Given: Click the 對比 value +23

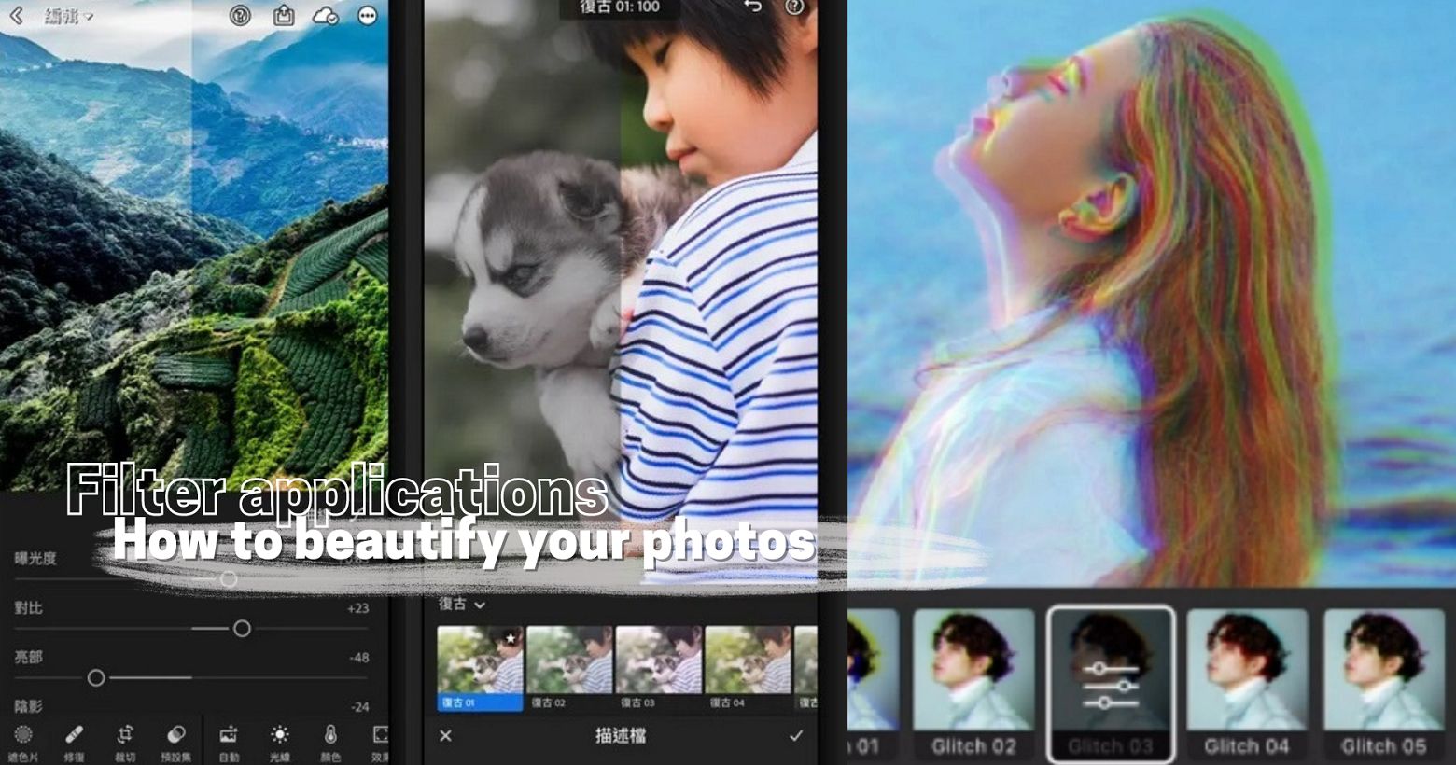Looking at the screenshot, I should tap(358, 608).
